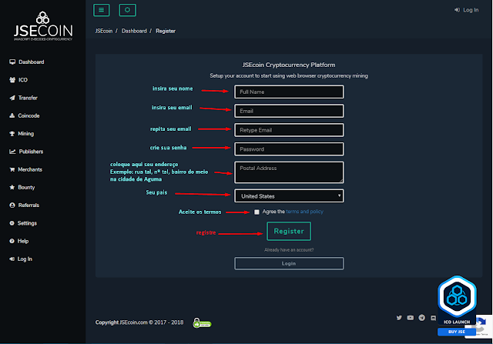Open Coincode in the sidebar
Viewport: 493px width, 344px height.
[x=24, y=115]
